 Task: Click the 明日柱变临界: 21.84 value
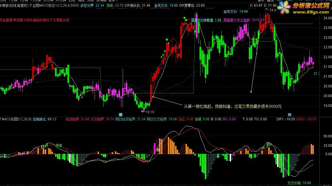tap(130, 119)
